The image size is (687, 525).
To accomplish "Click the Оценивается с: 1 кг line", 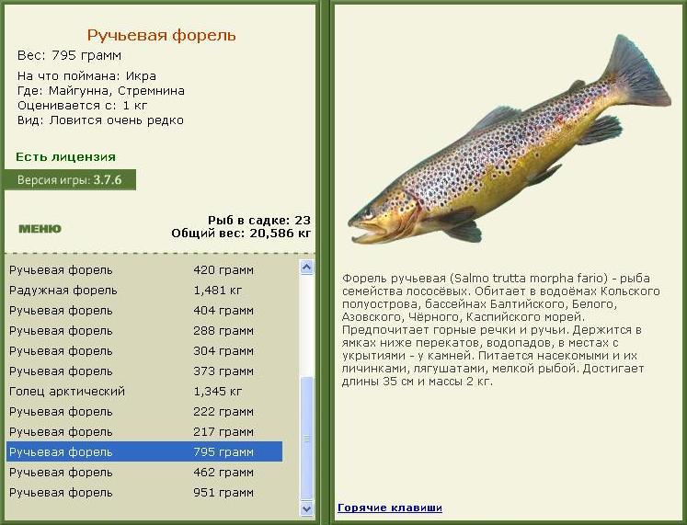I will coord(83,106).
